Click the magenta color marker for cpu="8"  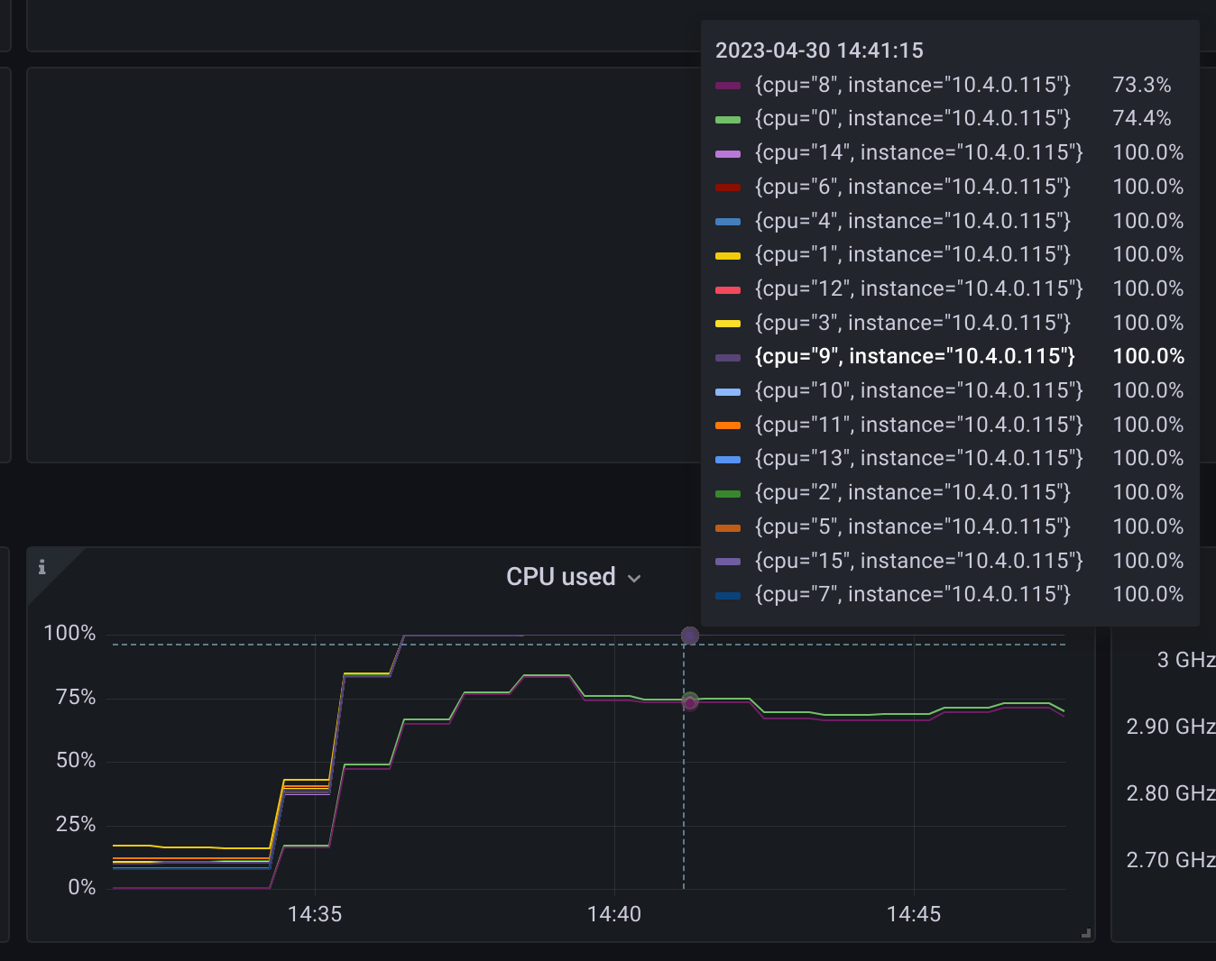(x=729, y=85)
